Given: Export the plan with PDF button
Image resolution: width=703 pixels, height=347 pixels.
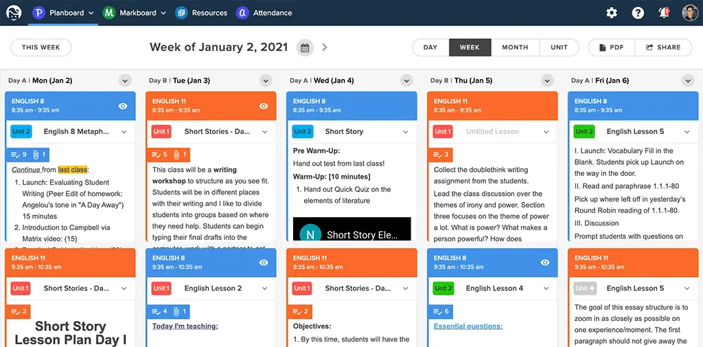Looking at the screenshot, I should click(x=612, y=47).
